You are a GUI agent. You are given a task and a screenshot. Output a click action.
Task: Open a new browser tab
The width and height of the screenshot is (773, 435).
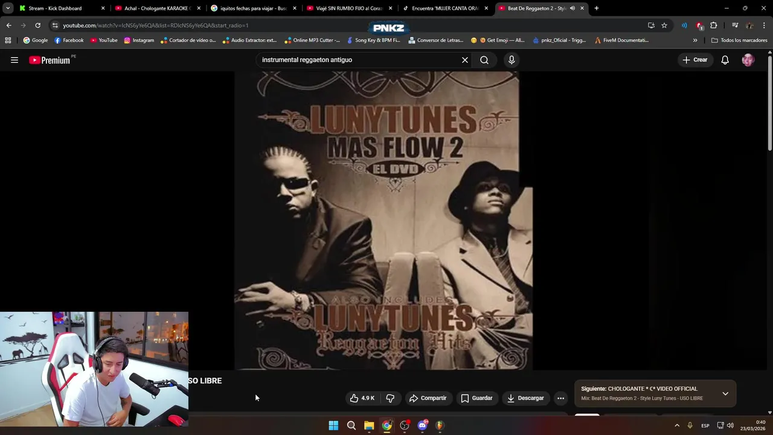[597, 8]
